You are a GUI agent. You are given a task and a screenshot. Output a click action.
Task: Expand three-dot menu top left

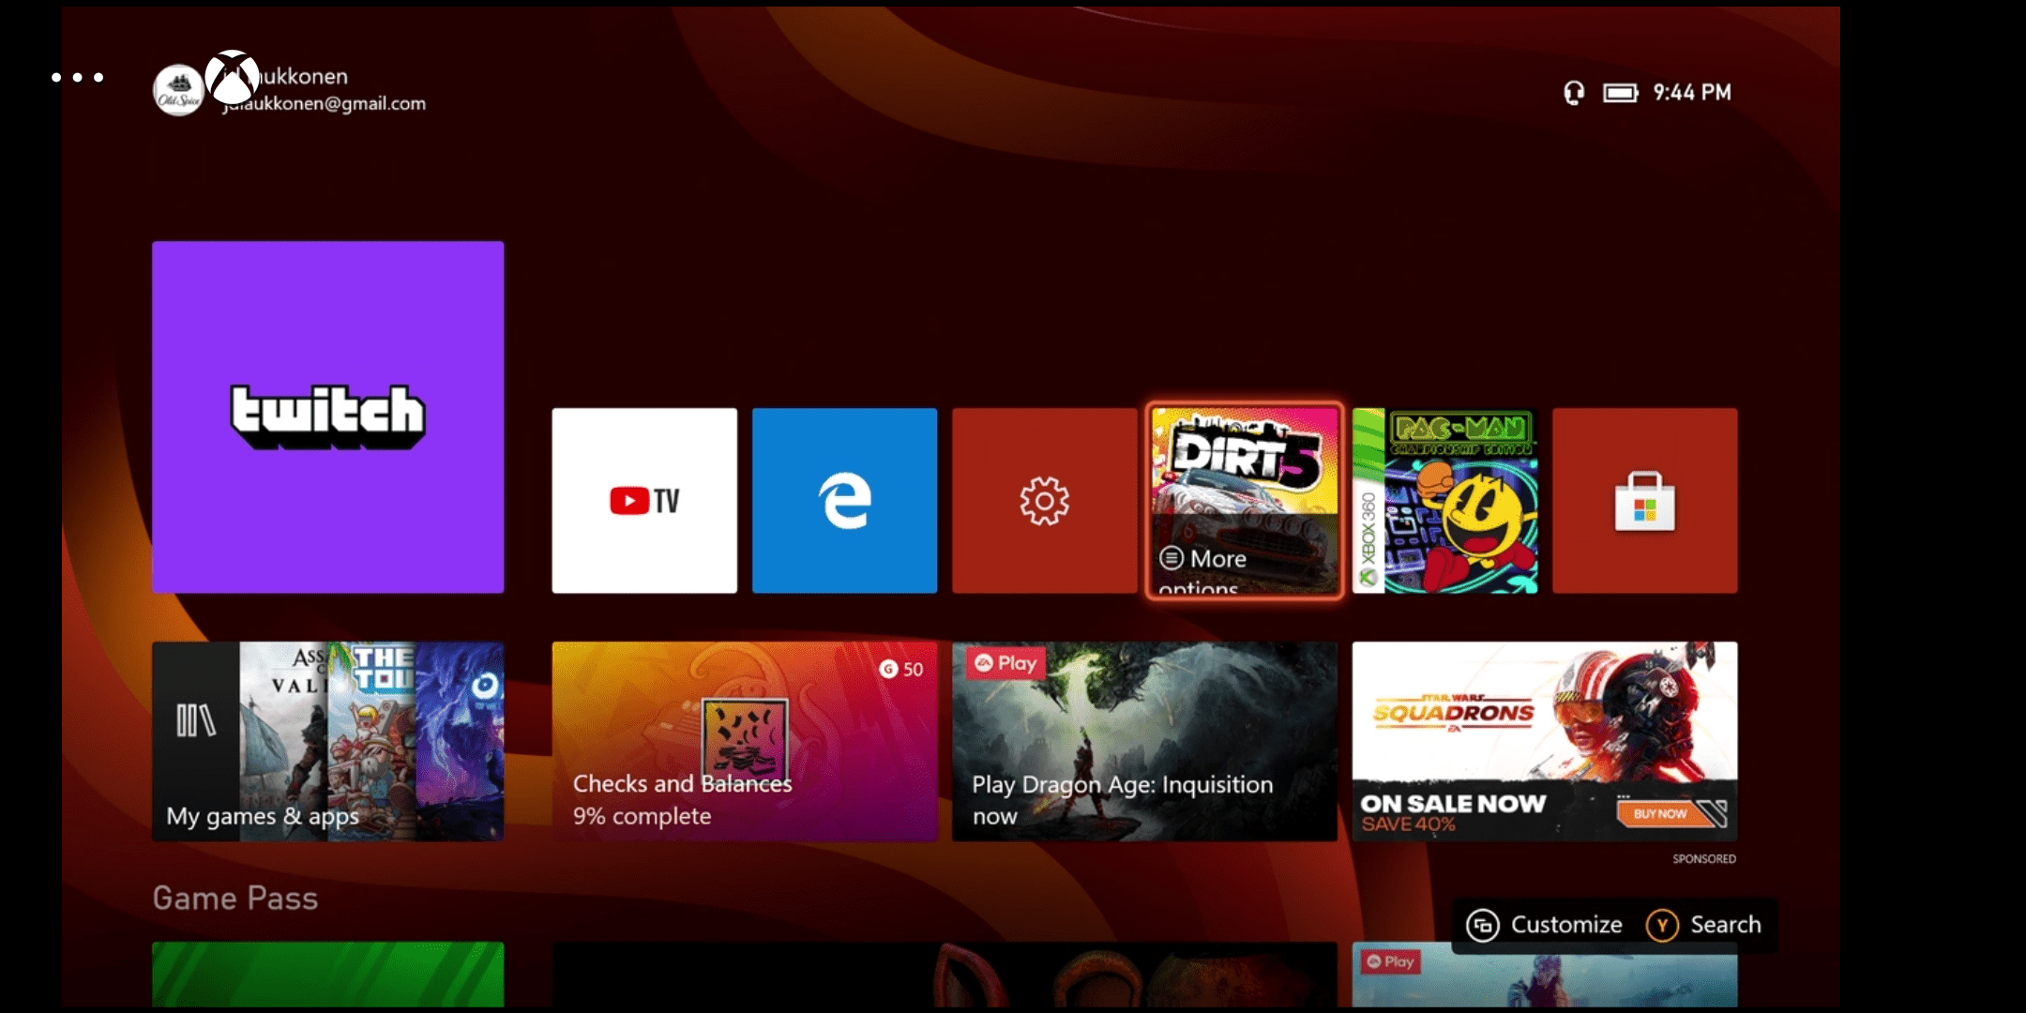click(80, 78)
